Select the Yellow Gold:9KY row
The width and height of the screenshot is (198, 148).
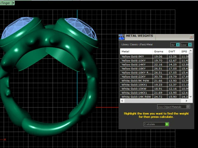154,56
